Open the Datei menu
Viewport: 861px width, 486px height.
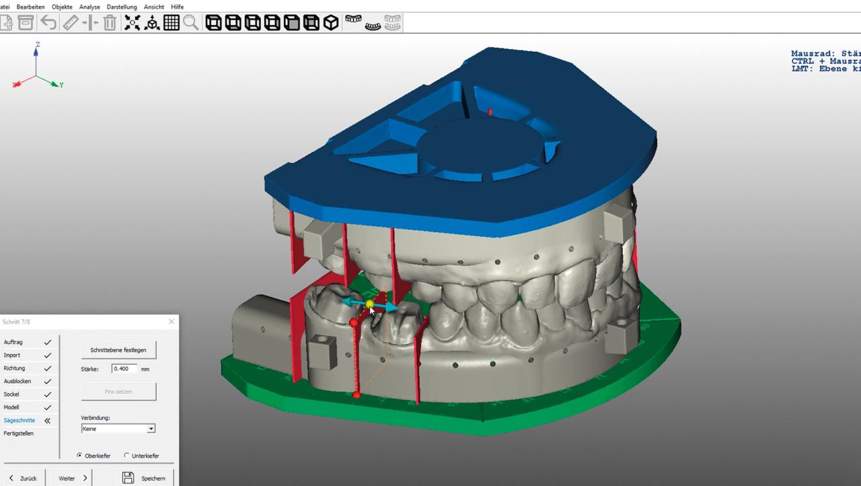[6, 7]
